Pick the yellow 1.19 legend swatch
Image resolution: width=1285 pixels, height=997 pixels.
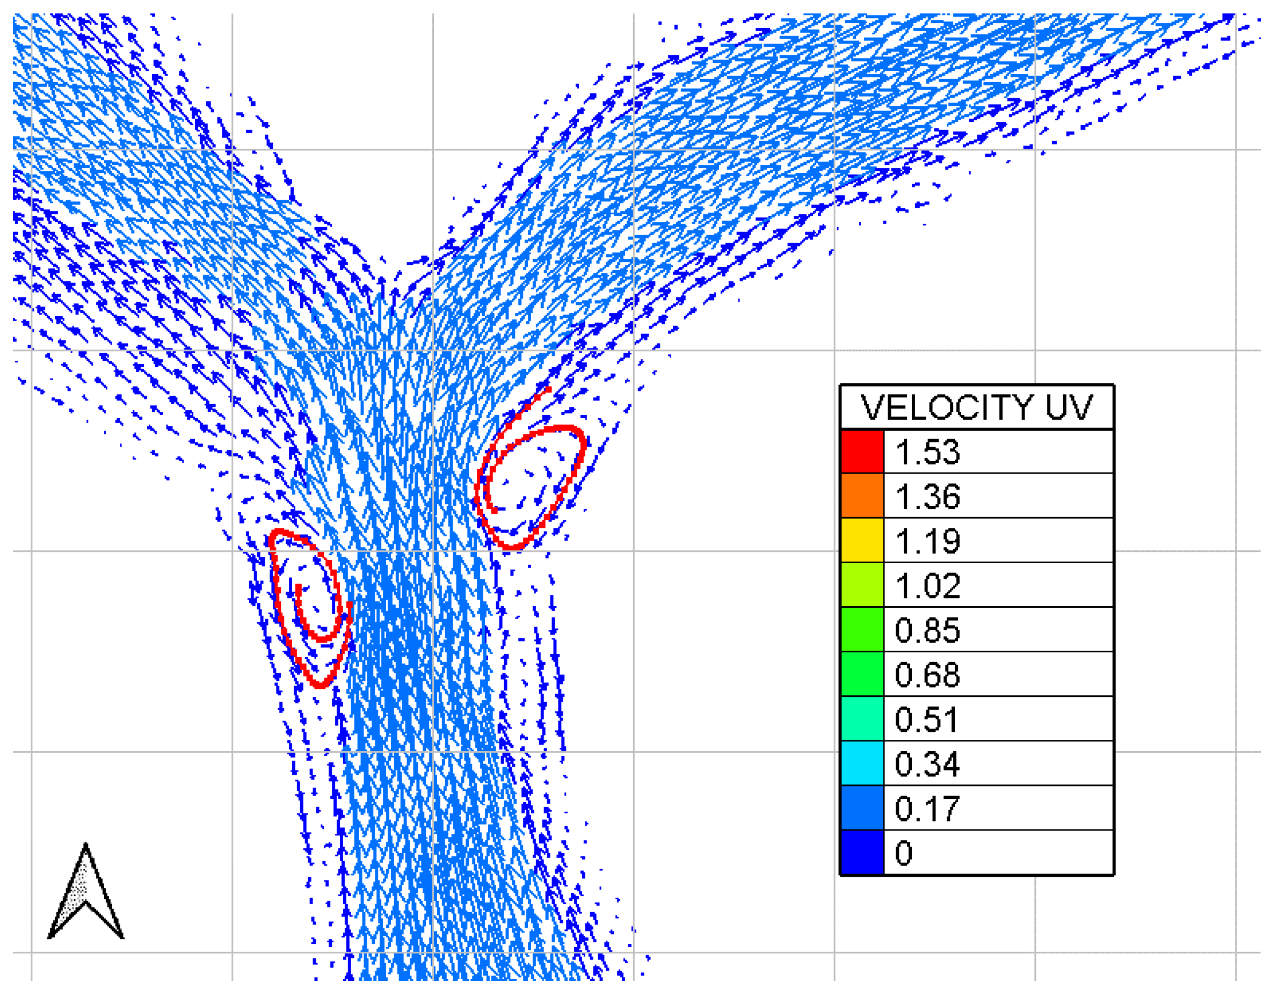862,541
